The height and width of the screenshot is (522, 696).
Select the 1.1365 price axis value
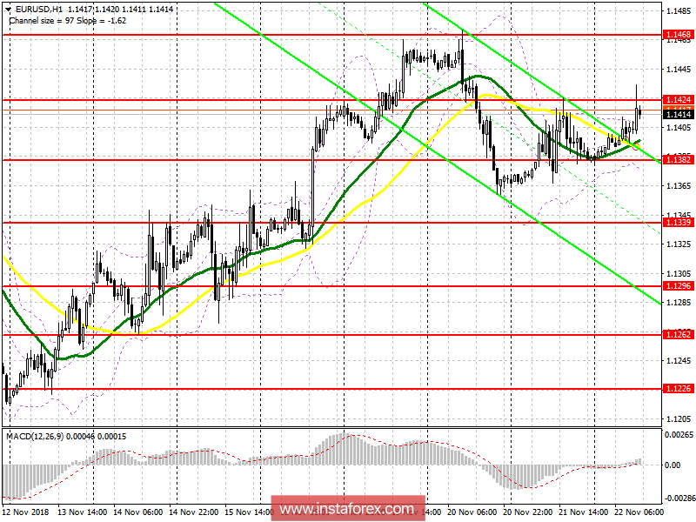(679, 186)
